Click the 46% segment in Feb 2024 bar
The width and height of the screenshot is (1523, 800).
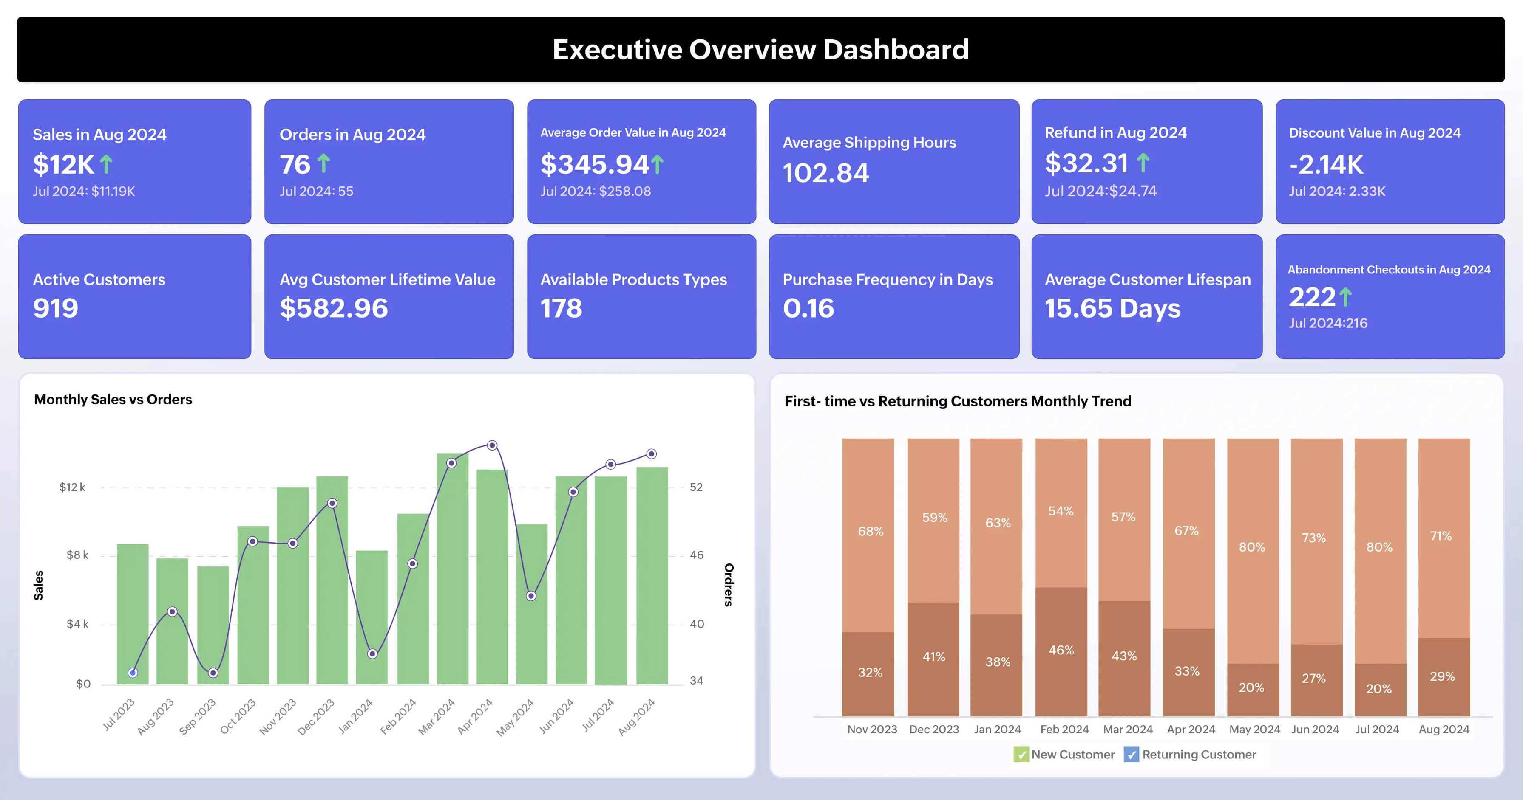pyautogui.click(x=1061, y=652)
